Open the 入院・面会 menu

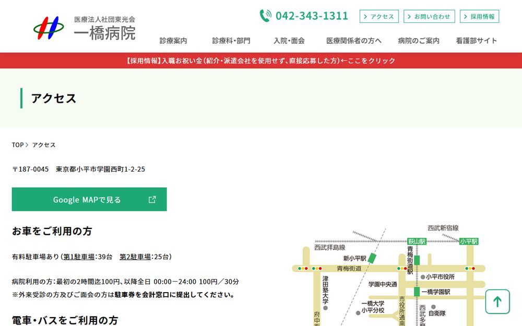[289, 41]
